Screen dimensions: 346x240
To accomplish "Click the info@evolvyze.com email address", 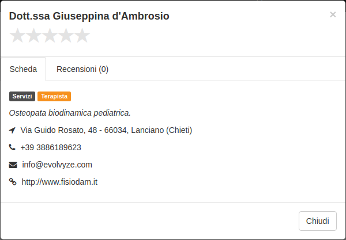I will [x=57, y=165].
